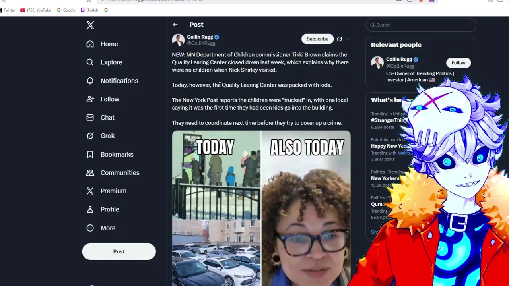Open Bookmarks icon in sidebar
Image resolution: width=509 pixels, height=286 pixels.
point(90,154)
